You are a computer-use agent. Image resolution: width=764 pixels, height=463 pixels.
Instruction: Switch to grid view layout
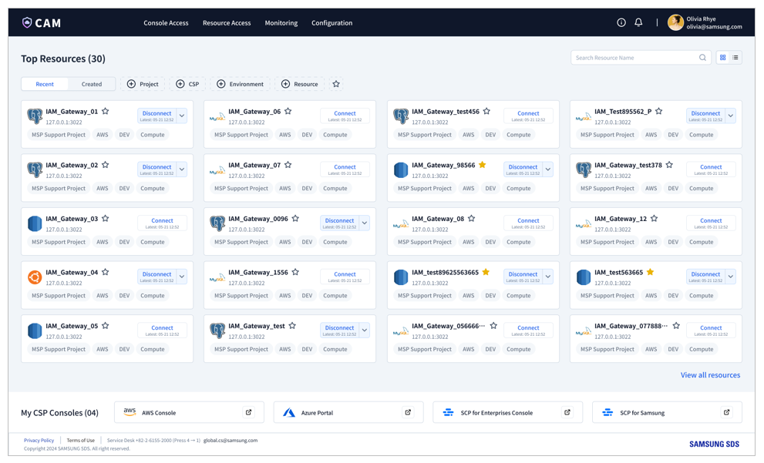[722, 58]
